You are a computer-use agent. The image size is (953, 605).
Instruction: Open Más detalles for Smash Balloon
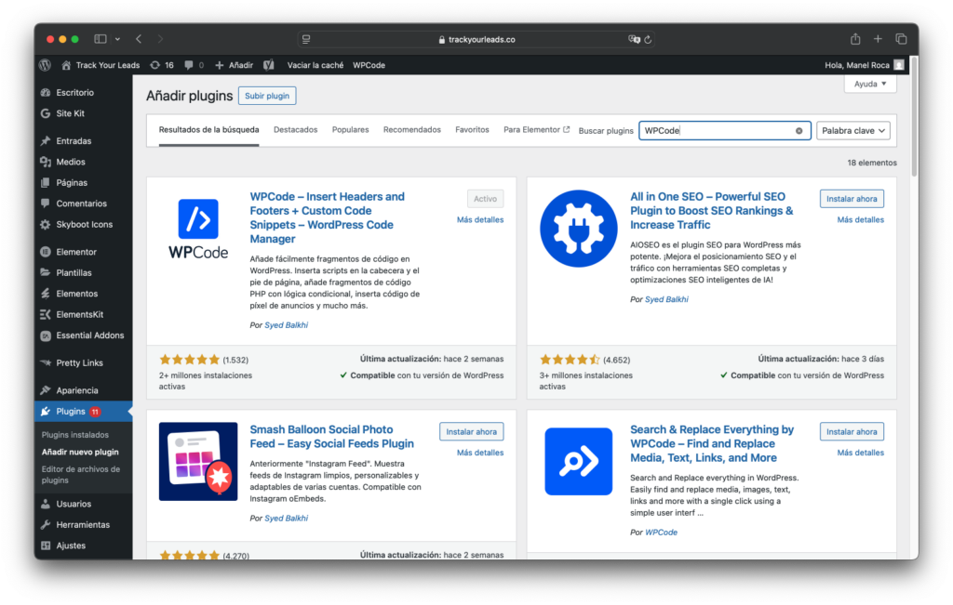point(480,453)
